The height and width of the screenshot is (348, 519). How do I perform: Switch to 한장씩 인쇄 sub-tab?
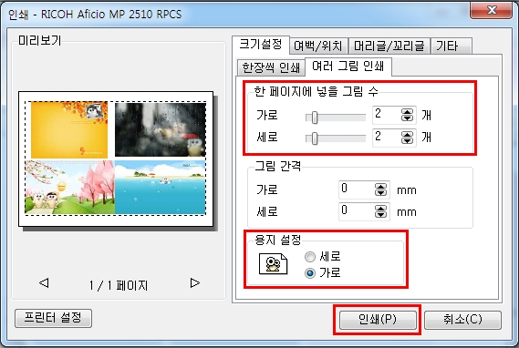pyautogui.click(x=271, y=67)
